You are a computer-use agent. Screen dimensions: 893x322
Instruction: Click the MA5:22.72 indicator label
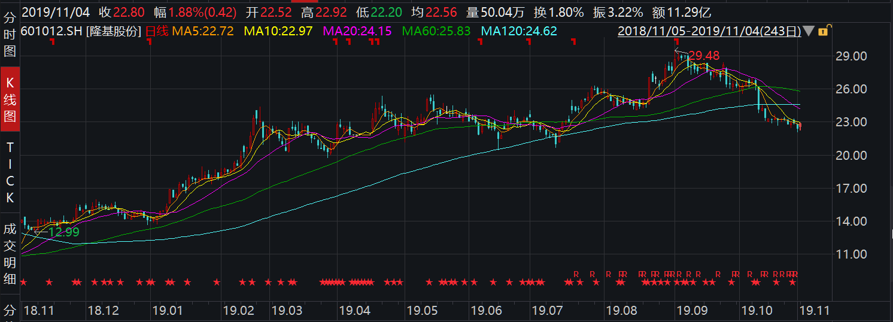pos(203,31)
